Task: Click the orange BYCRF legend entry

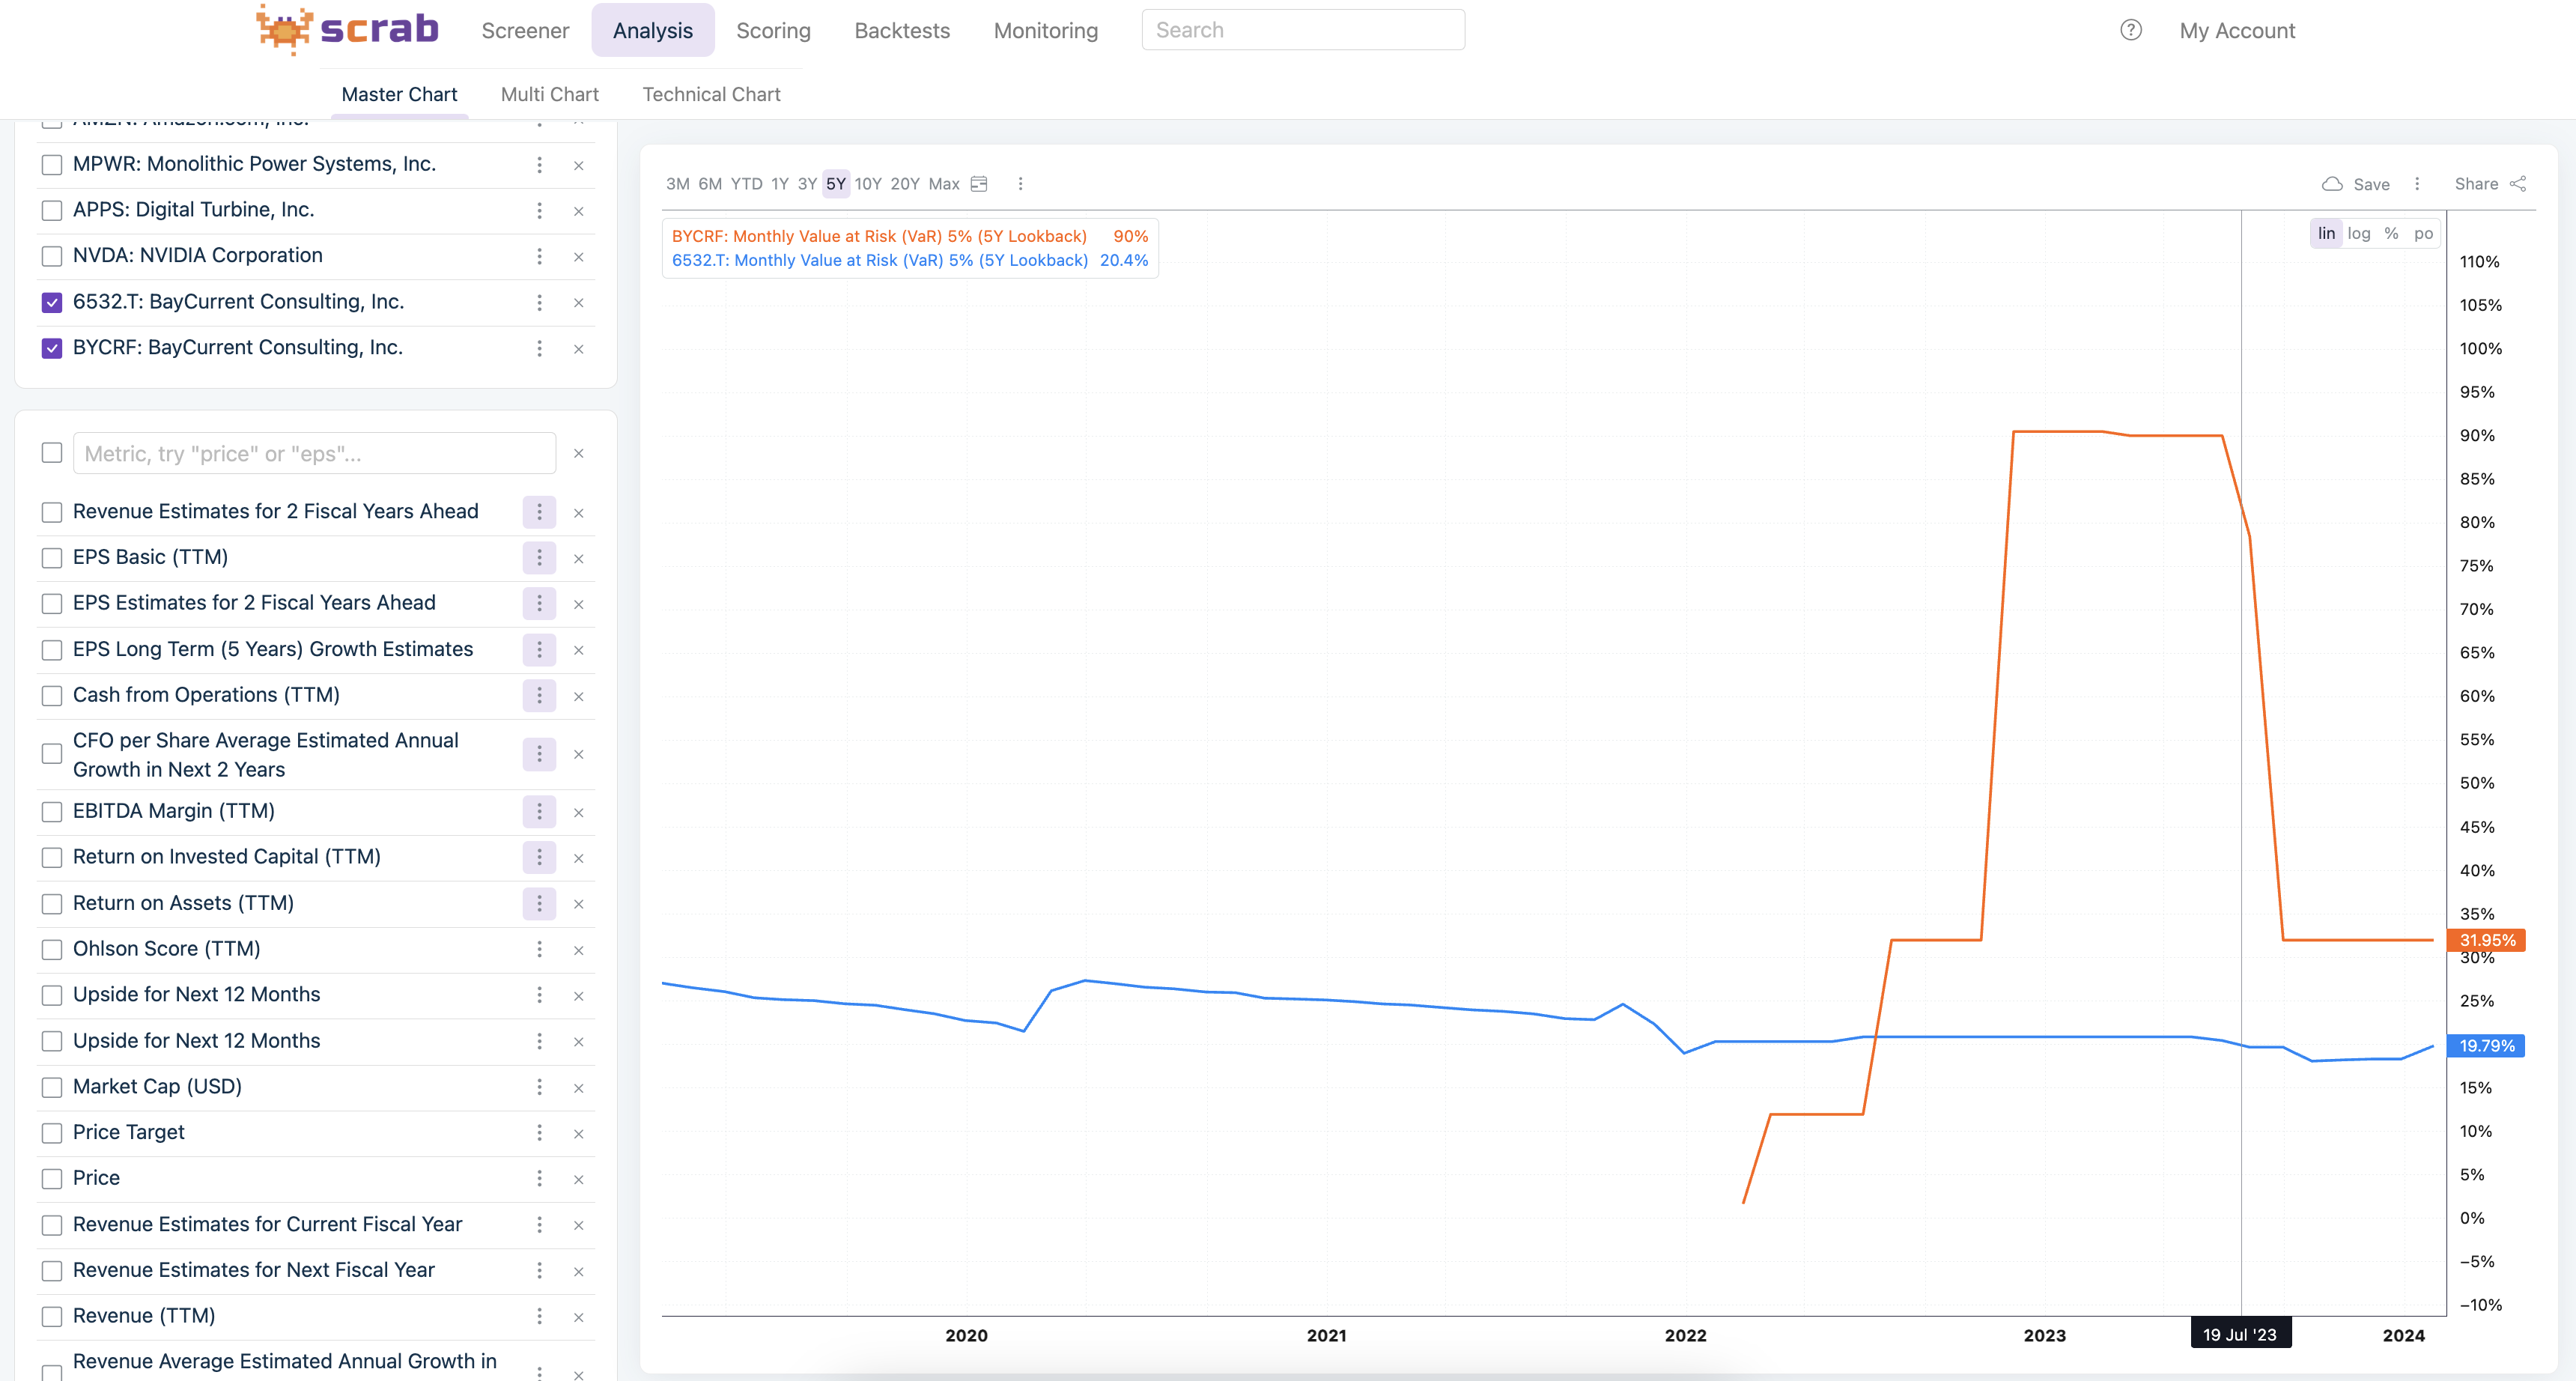Action: [x=878, y=236]
